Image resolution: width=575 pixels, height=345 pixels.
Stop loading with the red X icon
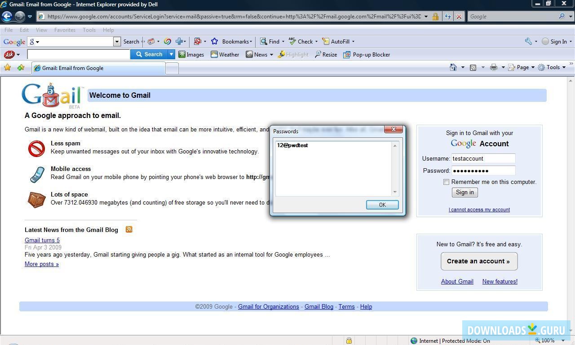pos(459,17)
